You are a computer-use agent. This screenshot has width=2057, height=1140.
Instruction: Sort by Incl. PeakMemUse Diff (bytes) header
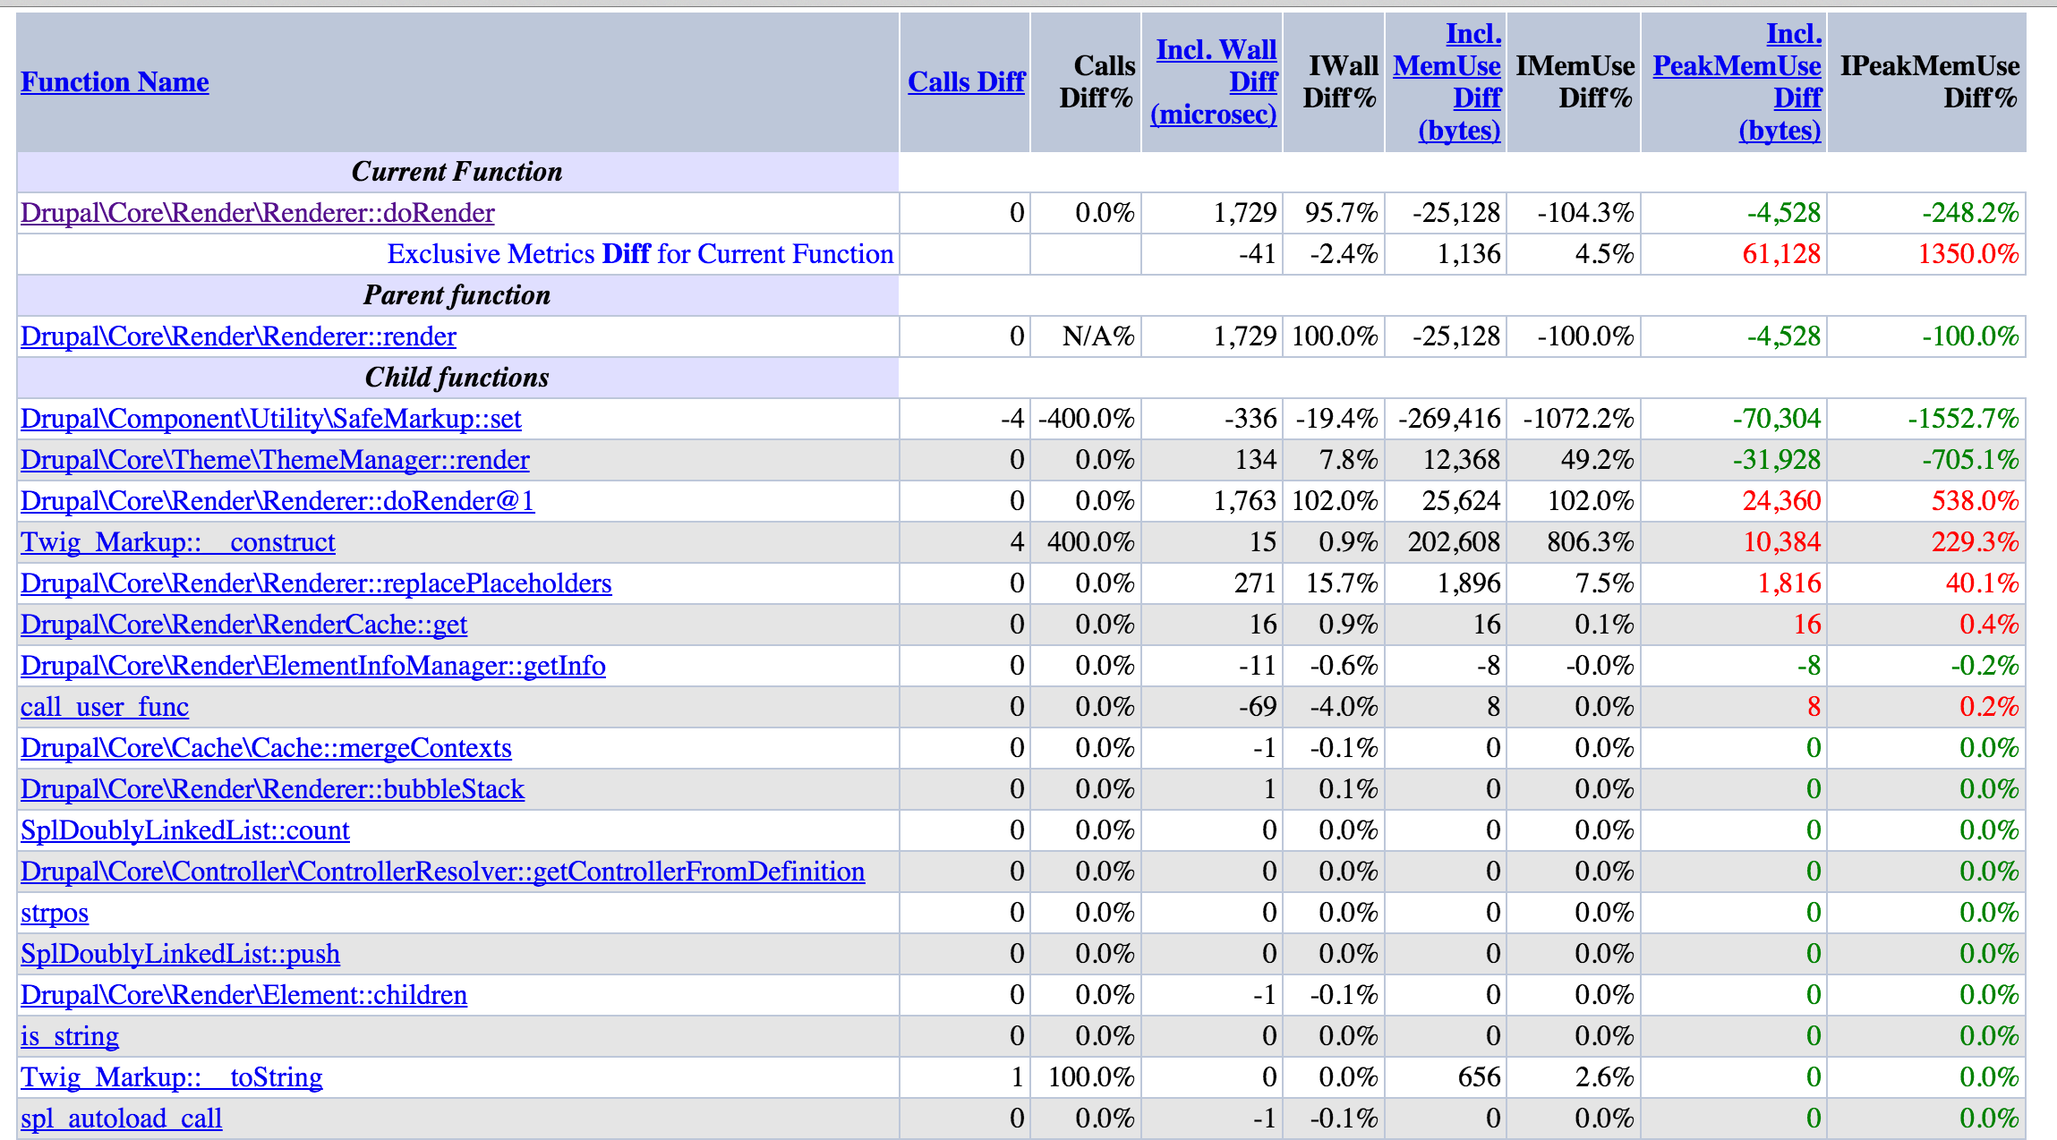click(1737, 81)
